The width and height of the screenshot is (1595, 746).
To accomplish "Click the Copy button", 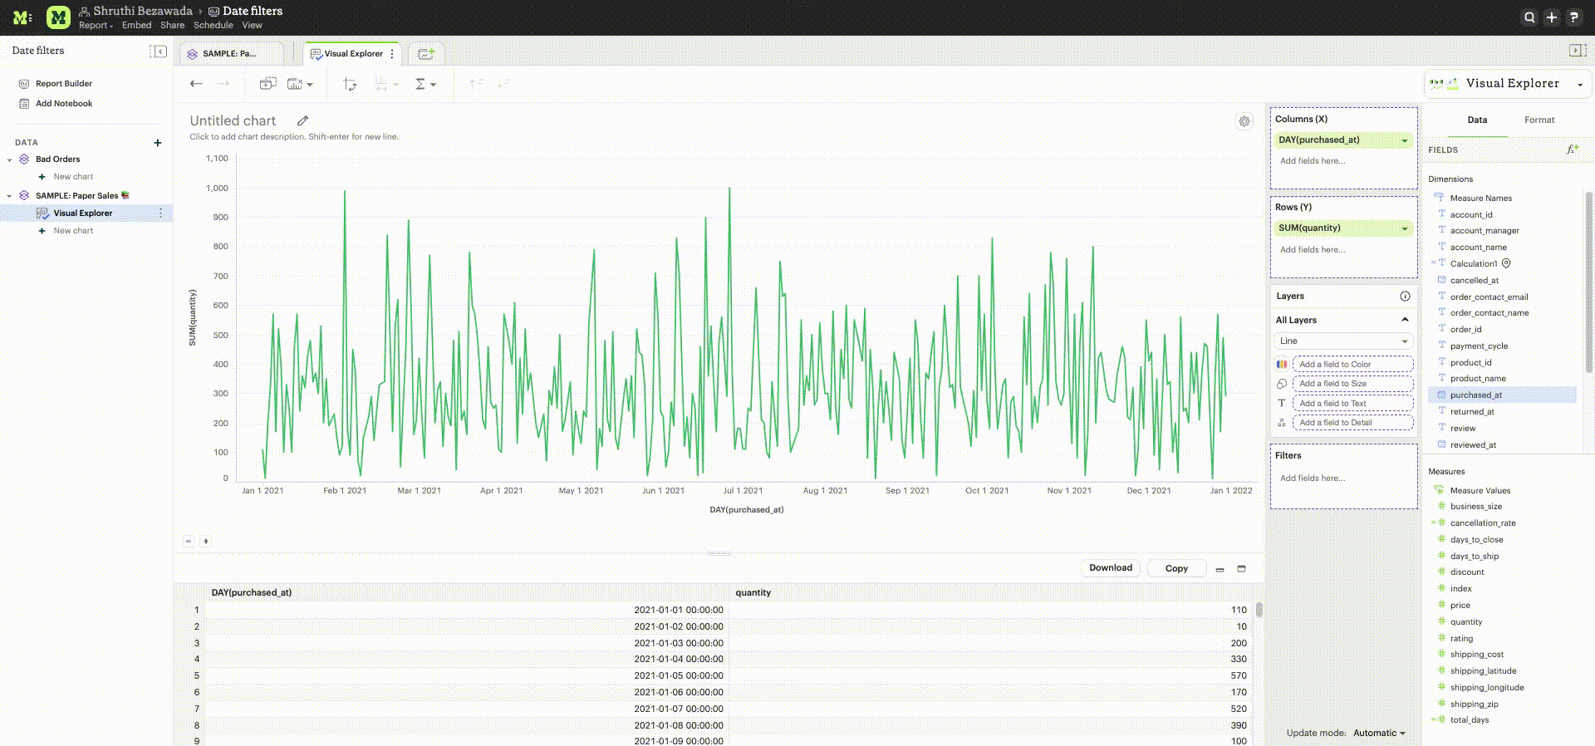I will pyautogui.click(x=1175, y=569).
